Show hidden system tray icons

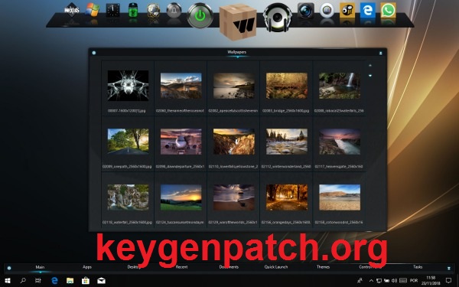pyautogui.click(x=371, y=281)
